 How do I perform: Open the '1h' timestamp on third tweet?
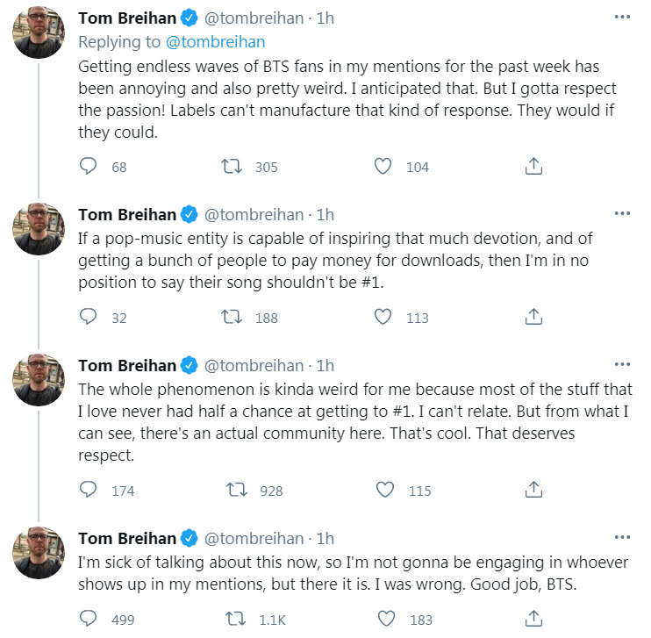325,365
